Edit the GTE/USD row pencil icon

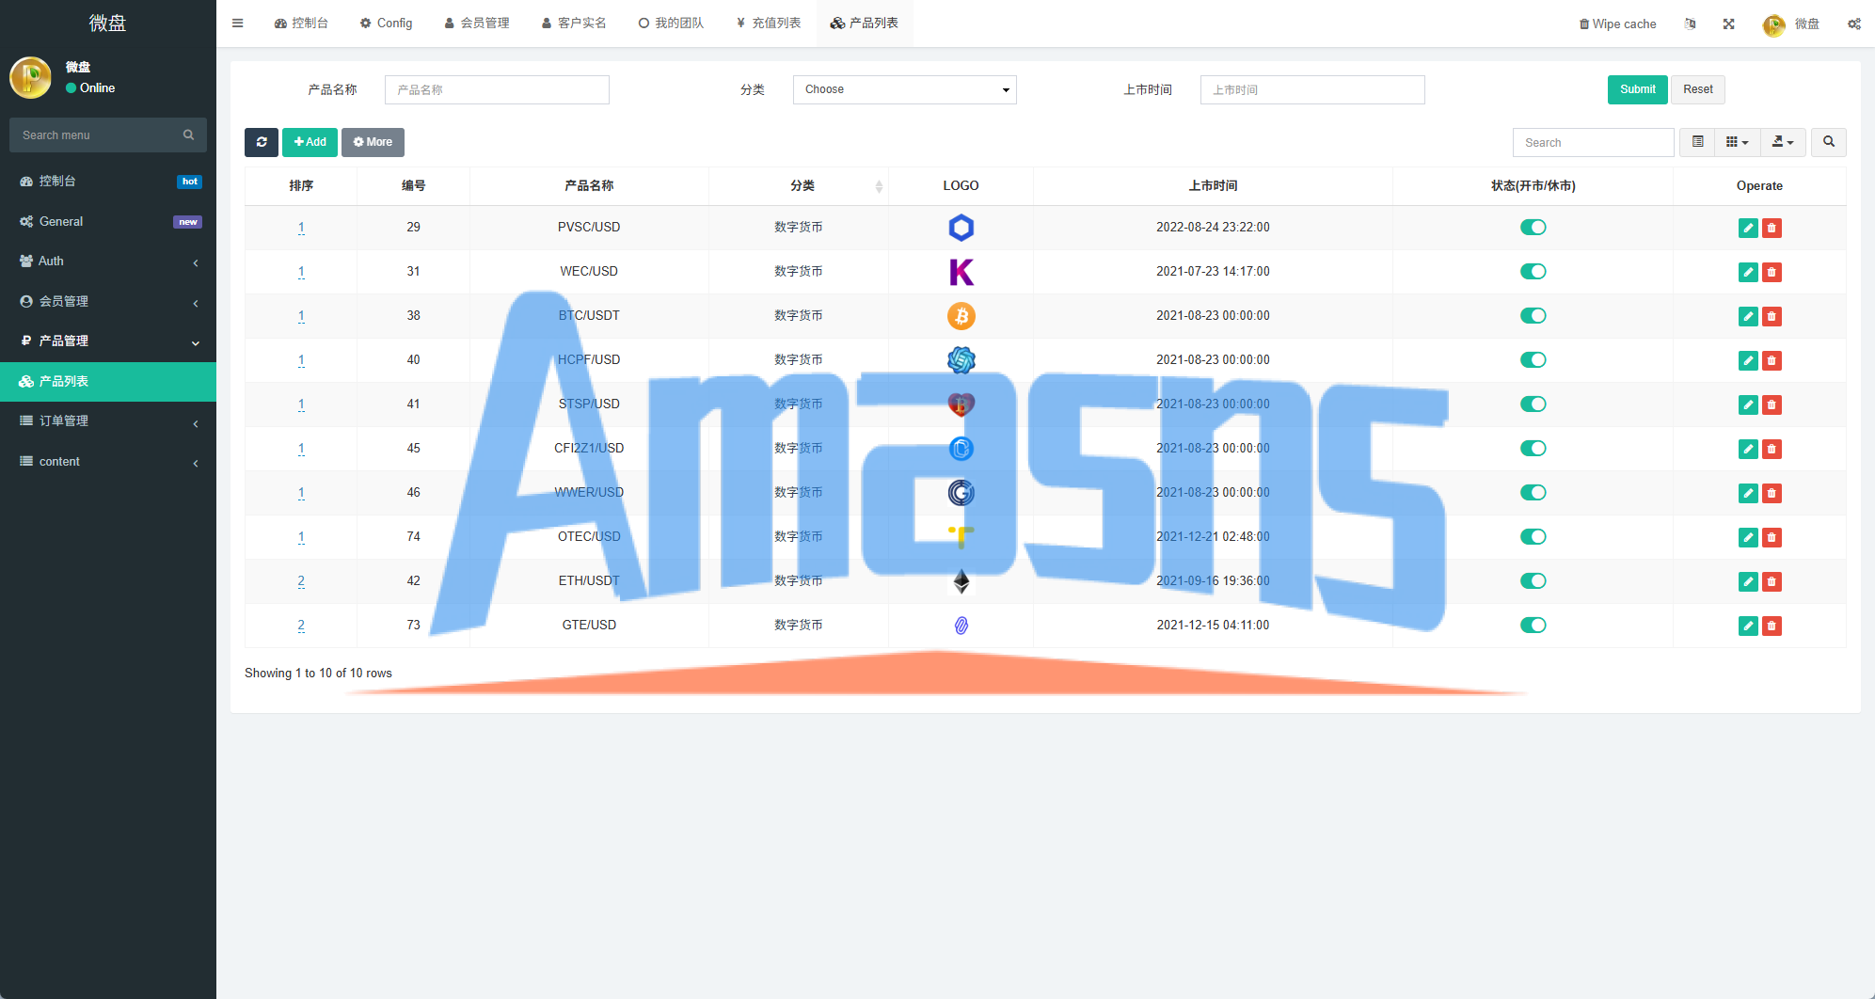point(1748,626)
